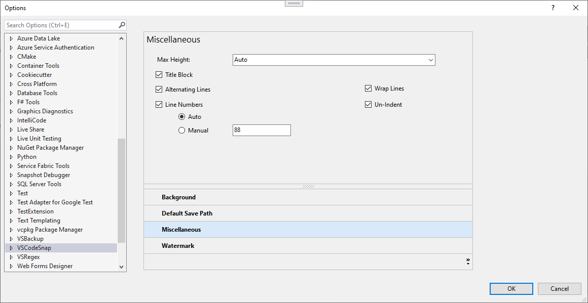Click the splitter grip above Background
The height and width of the screenshot is (303, 588).
(x=308, y=186)
